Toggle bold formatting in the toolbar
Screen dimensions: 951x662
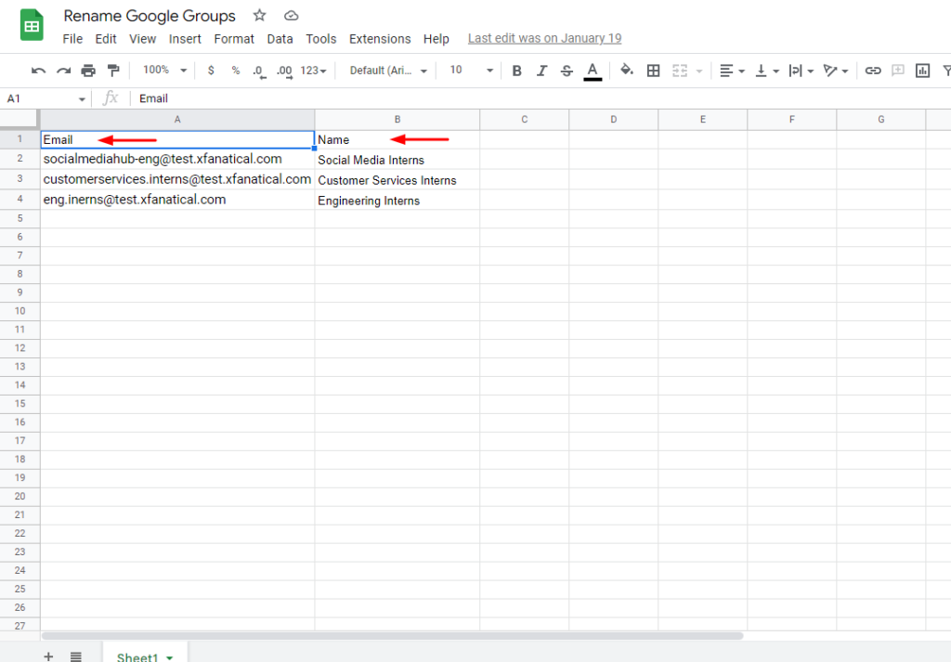pos(516,71)
